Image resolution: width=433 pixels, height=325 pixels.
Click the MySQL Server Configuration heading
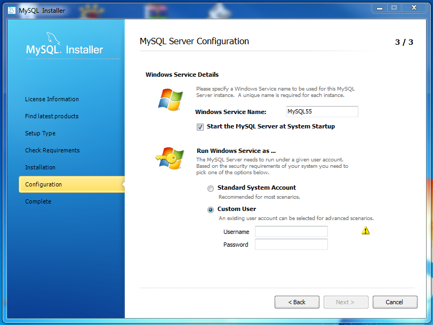point(194,42)
